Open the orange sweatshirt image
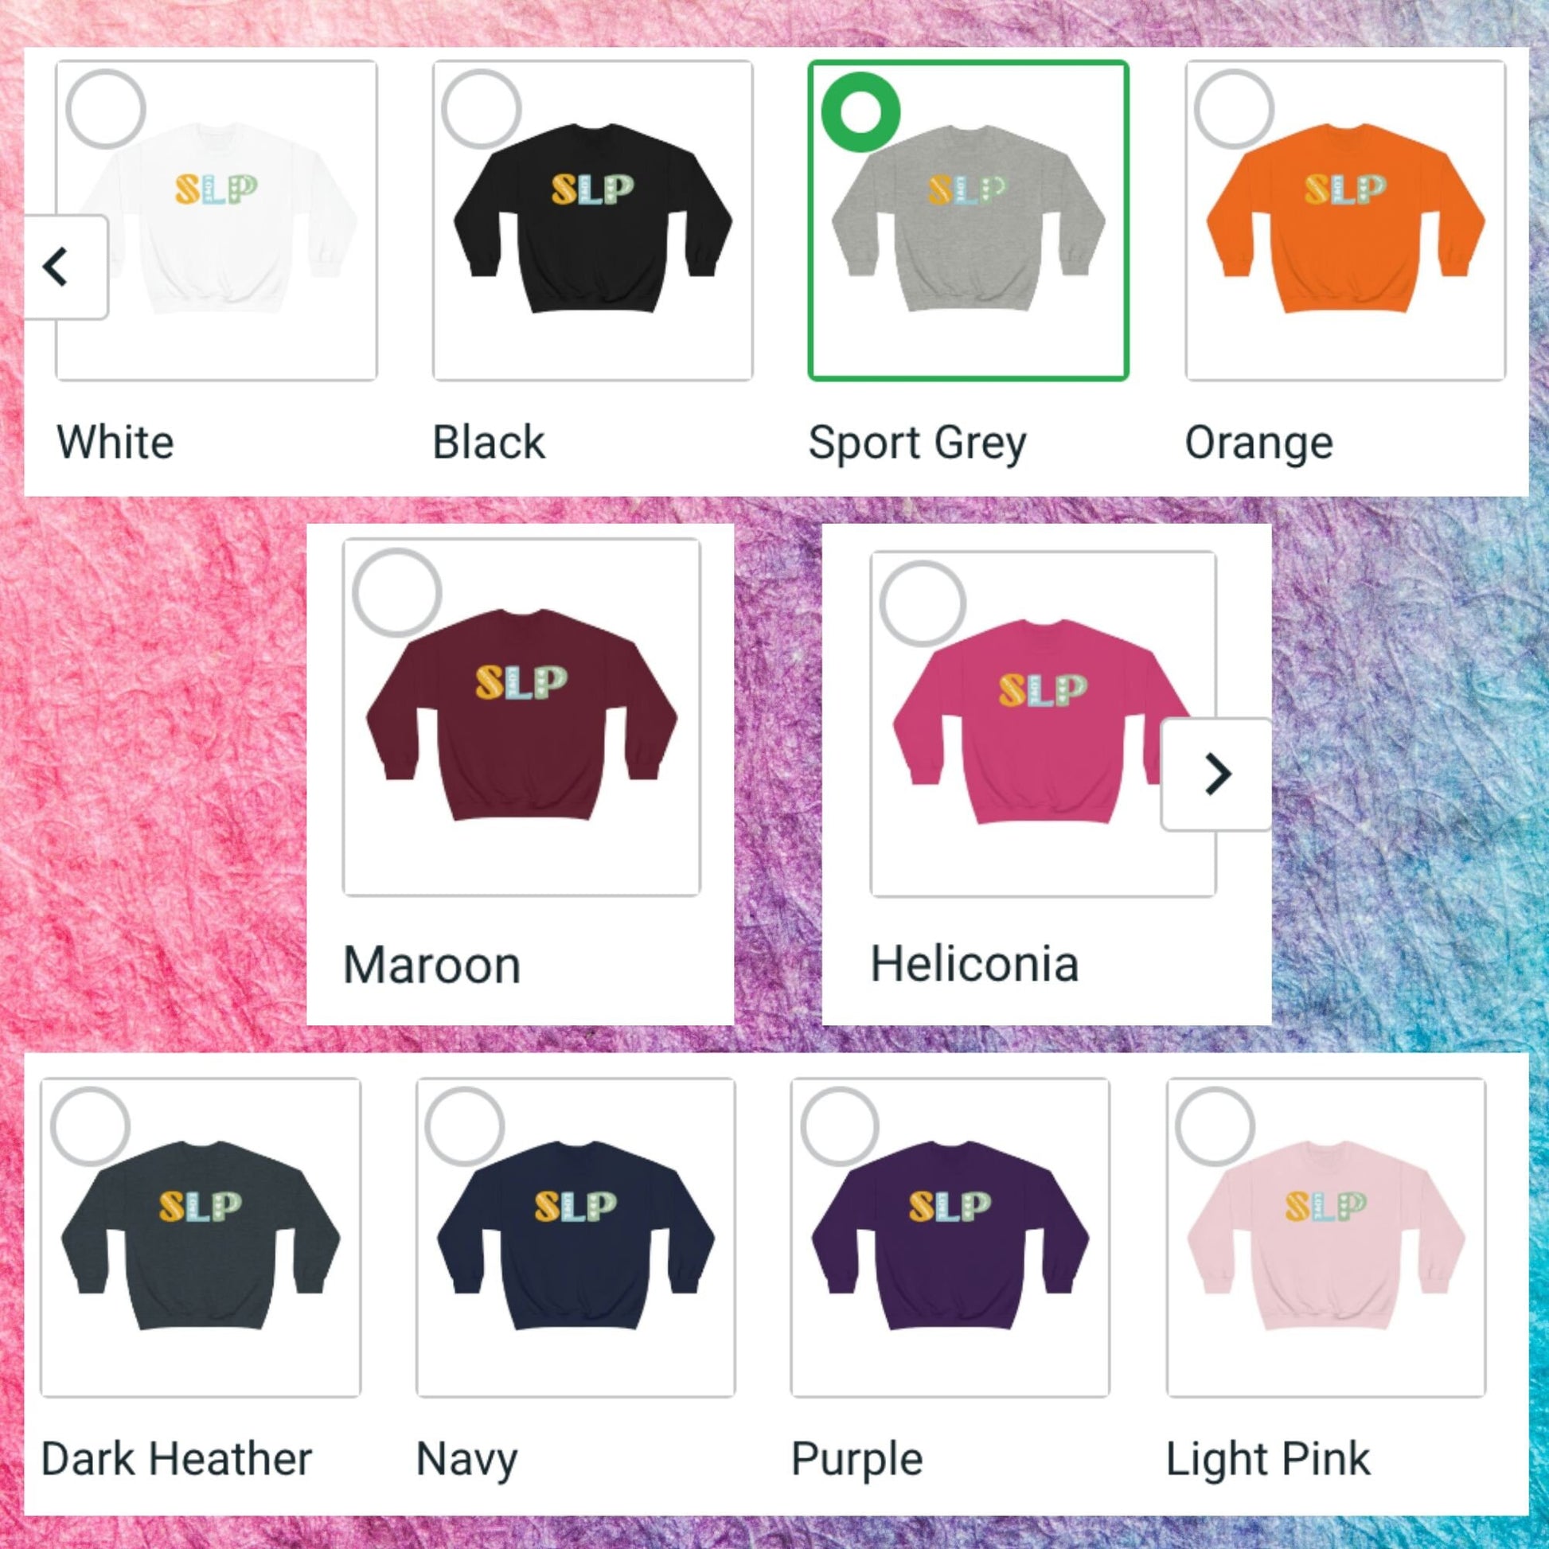 (1345, 218)
